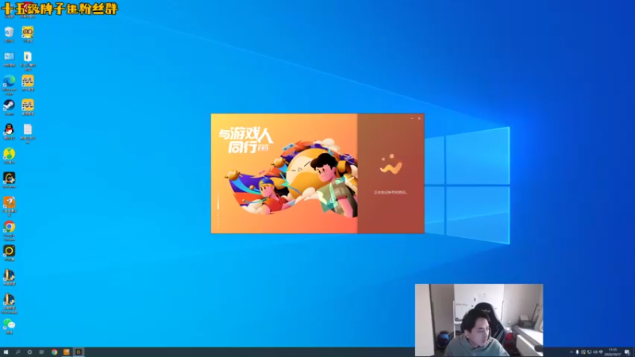Open the network tray icon
The image size is (635, 357).
pyautogui.click(x=589, y=352)
